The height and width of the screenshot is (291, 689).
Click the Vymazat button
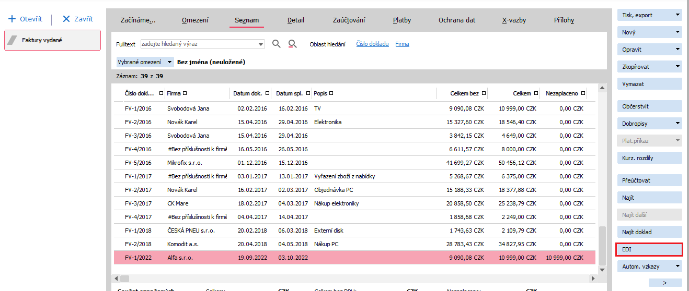(x=650, y=84)
